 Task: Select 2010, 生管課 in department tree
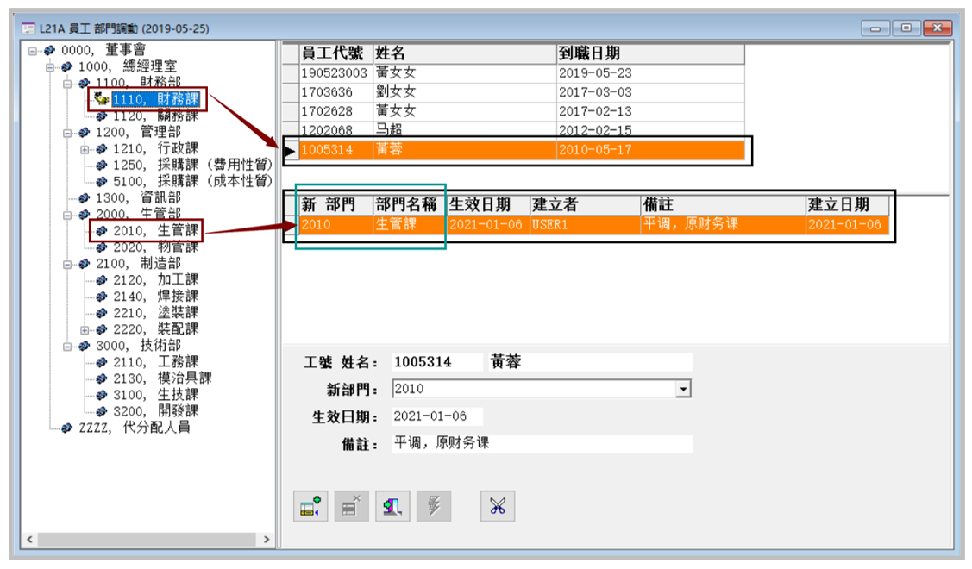(x=155, y=231)
